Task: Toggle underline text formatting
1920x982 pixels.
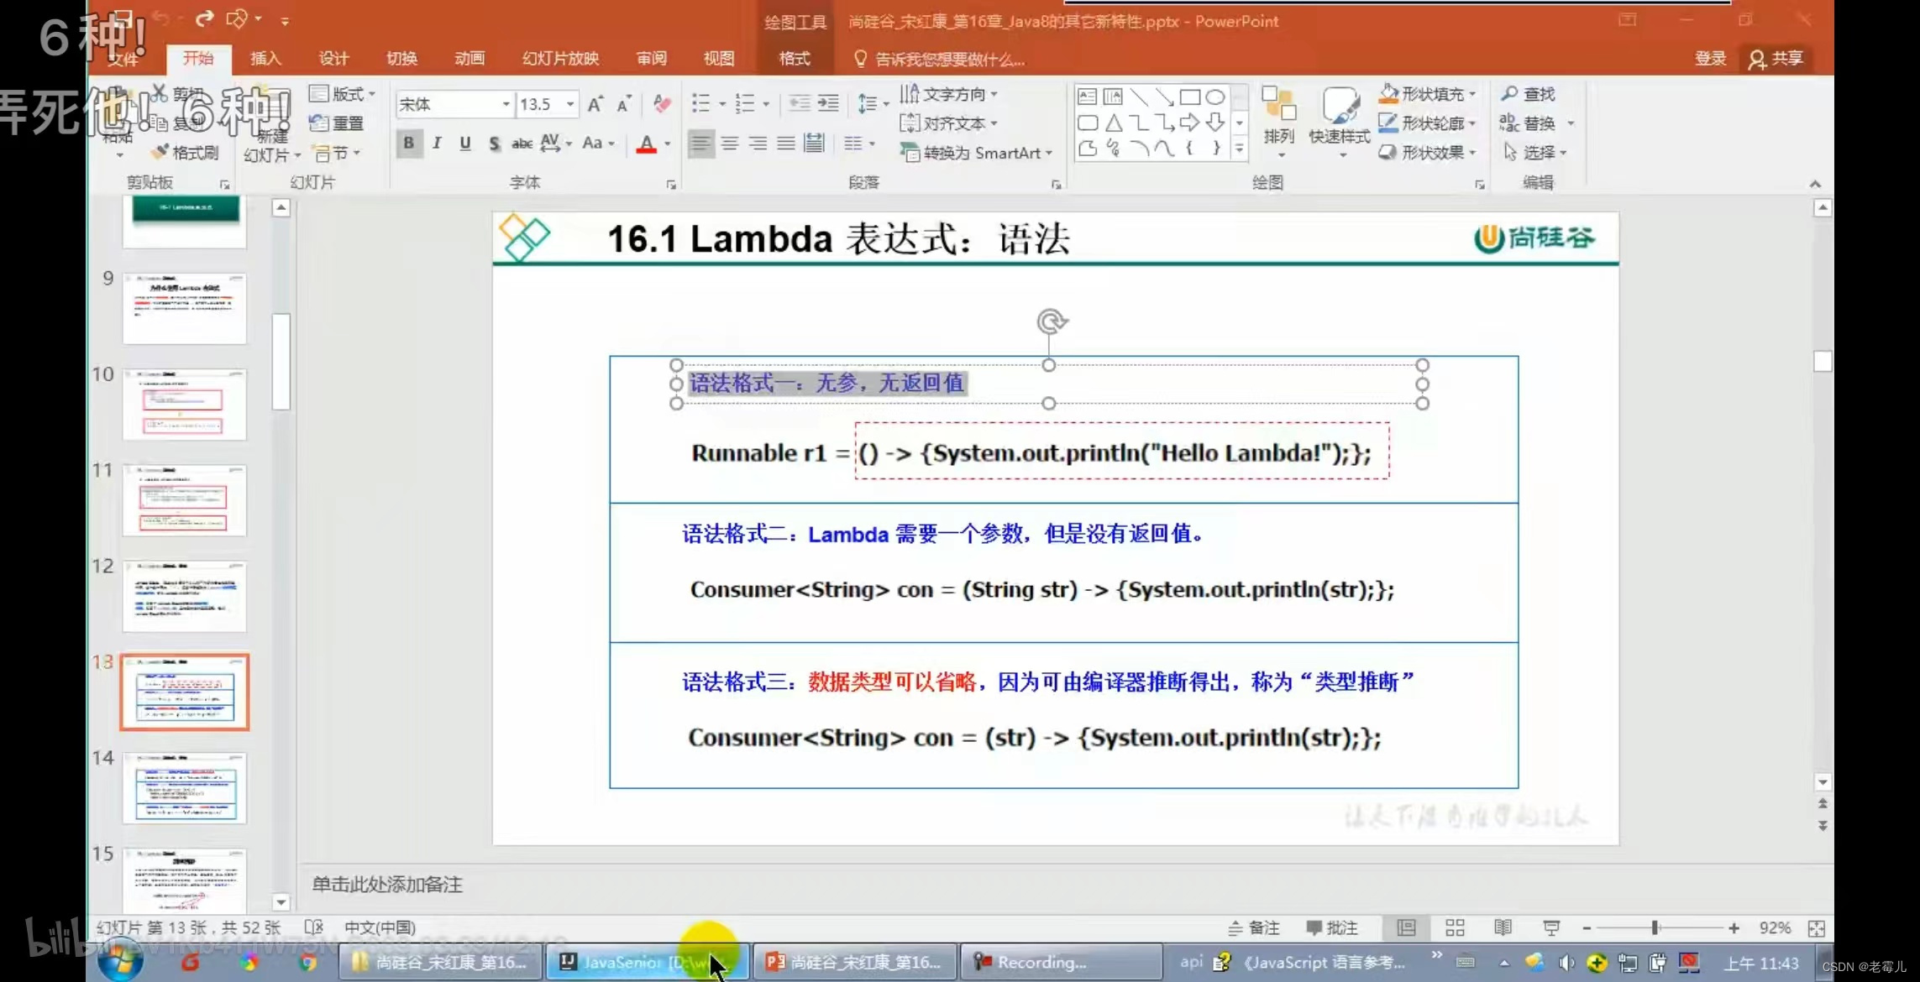Action: (464, 144)
